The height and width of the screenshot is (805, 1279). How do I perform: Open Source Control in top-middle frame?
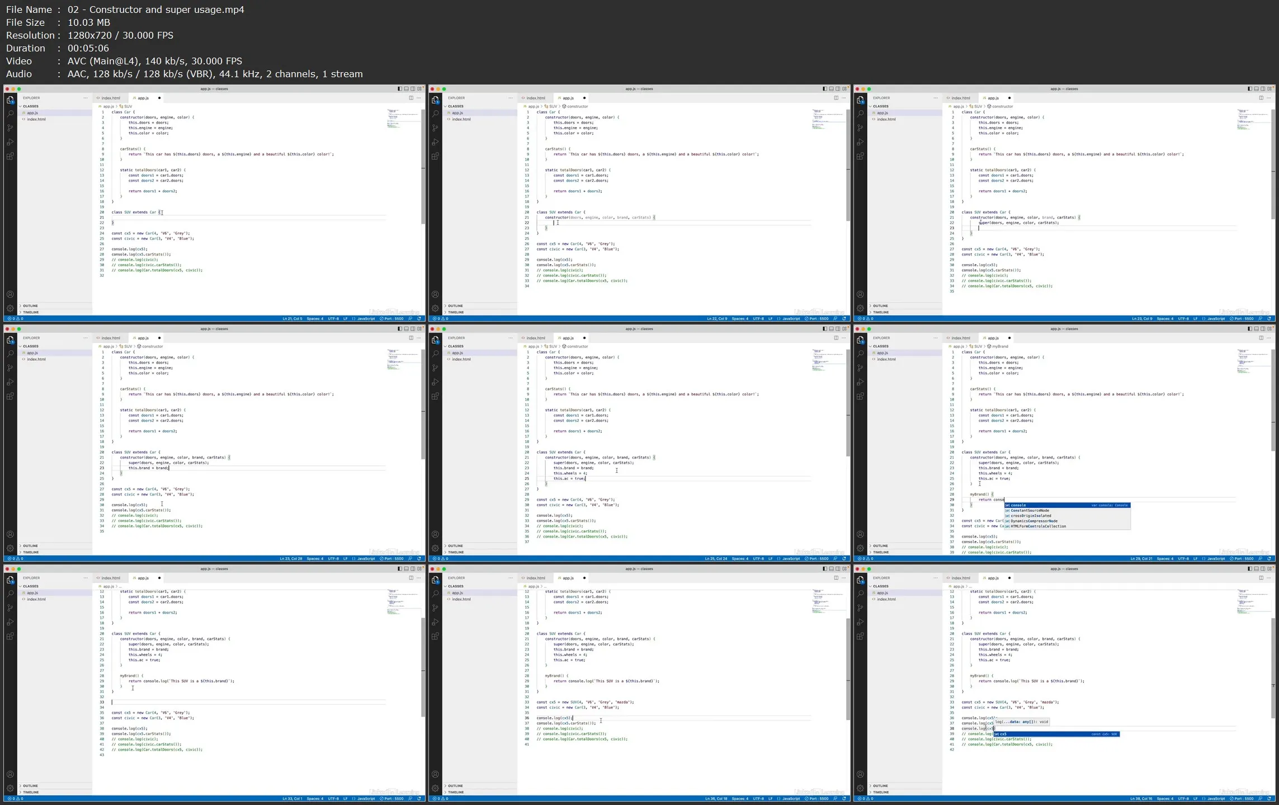pos(435,128)
